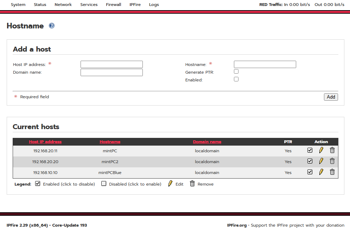Image resolution: width=350 pixels, height=234 pixels.
Task: Remove the mintPC2 host entry
Action: [x=332, y=161]
